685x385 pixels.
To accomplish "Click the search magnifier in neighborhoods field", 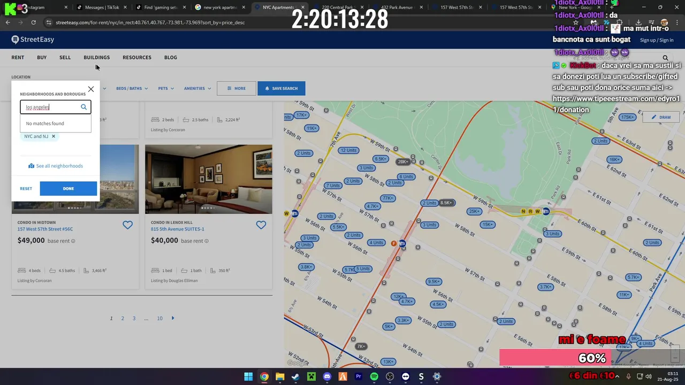I will tap(83, 107).
